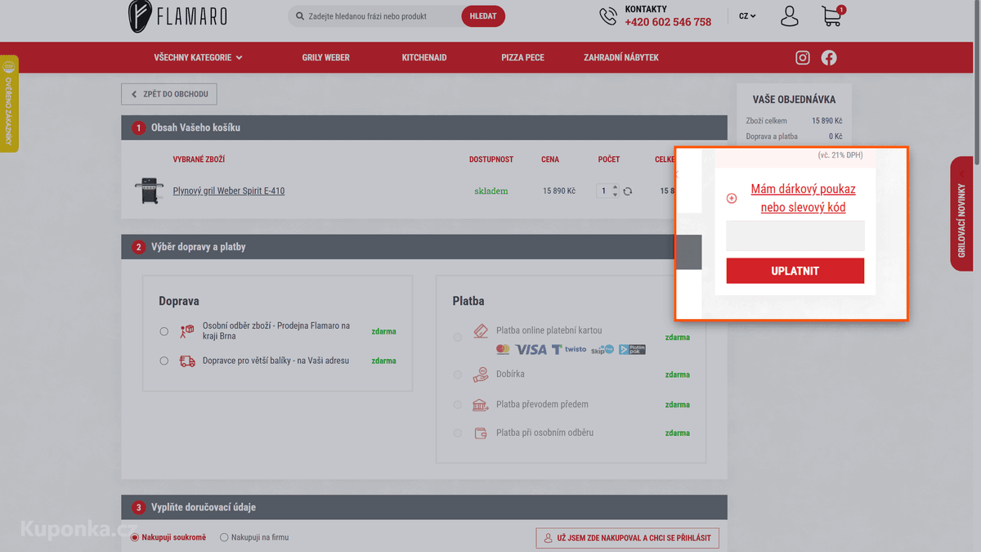The width and height of the screenshot is (981, 552).
Task: Click the Weber Spirit grill thumbnail
Action: (149, 191)
